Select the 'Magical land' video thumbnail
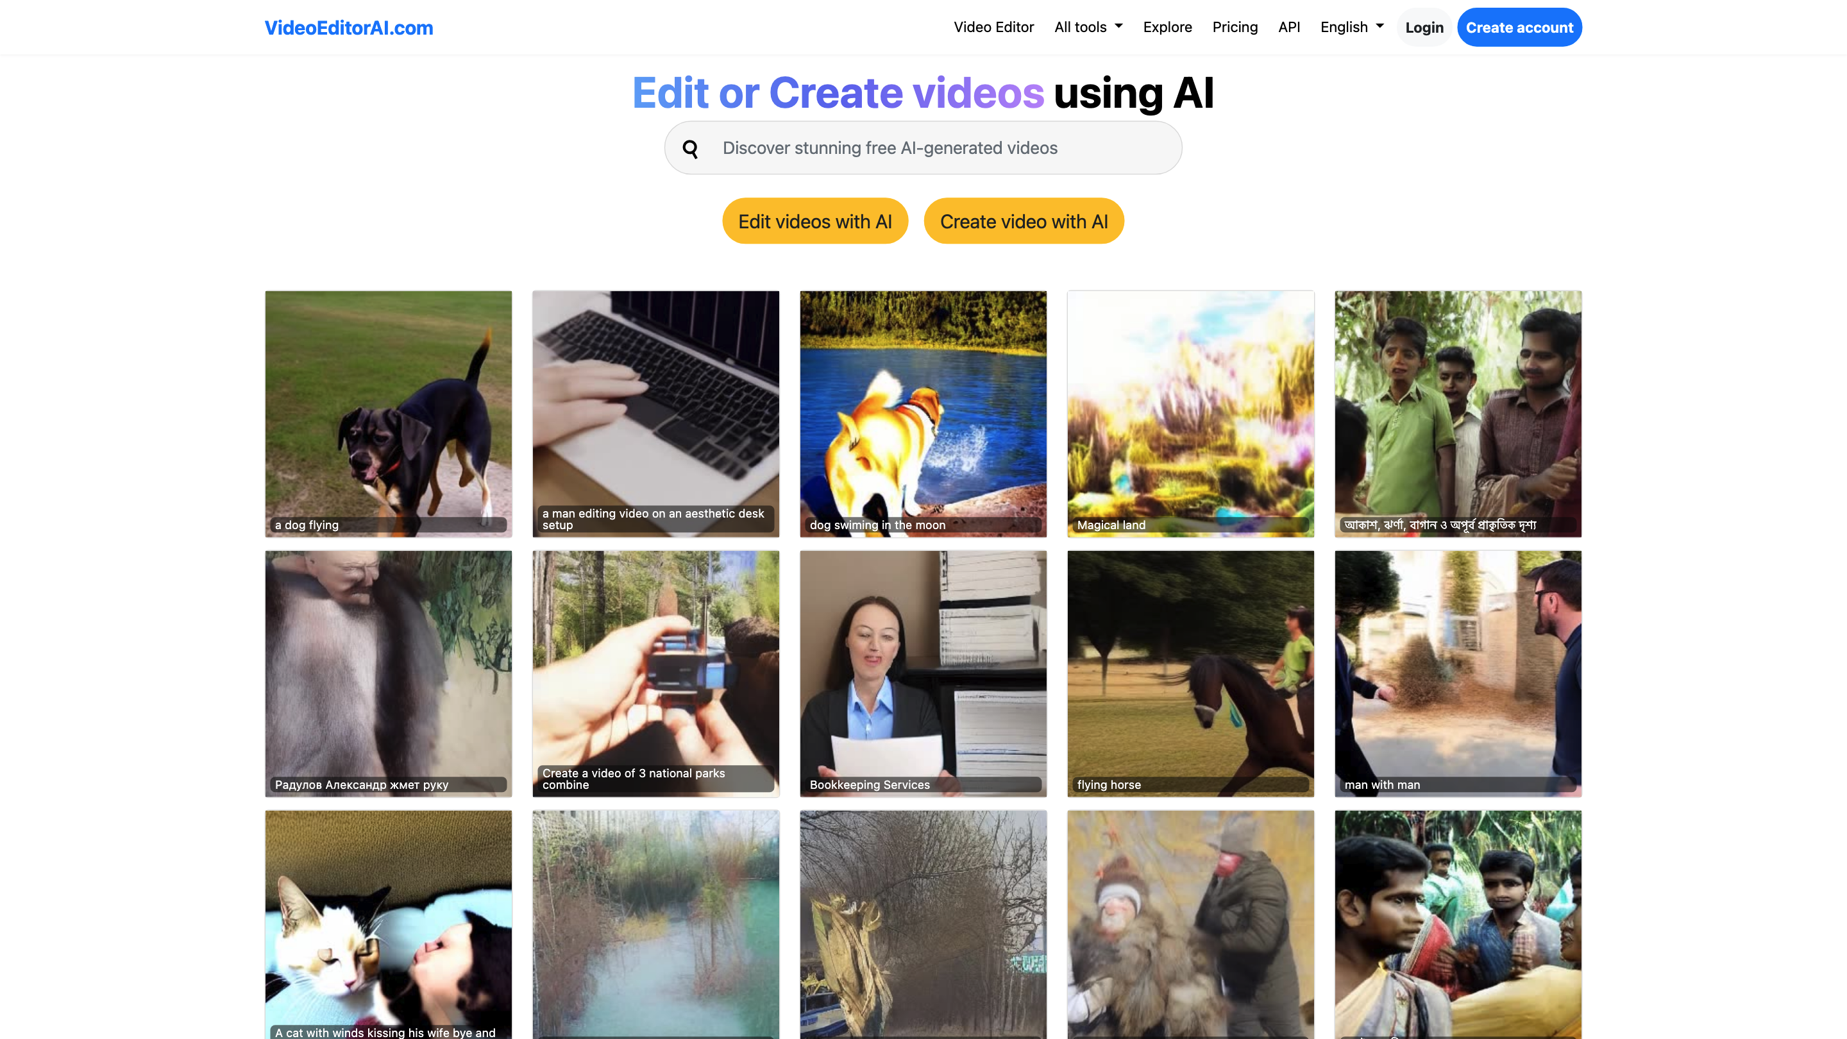The width and height of the screenshot is (1847, 1039). 1190,414
